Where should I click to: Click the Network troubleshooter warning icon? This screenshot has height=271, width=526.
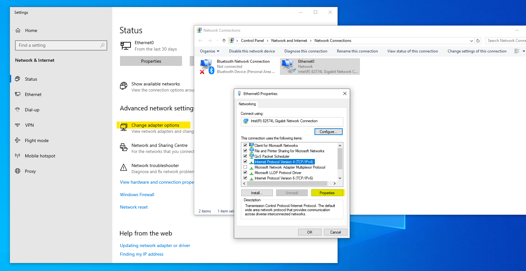click(x=124, y=167)
